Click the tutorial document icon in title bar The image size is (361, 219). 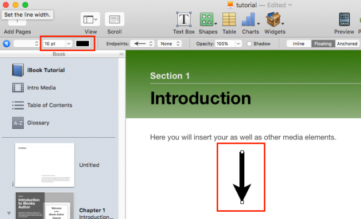(230, 5)
